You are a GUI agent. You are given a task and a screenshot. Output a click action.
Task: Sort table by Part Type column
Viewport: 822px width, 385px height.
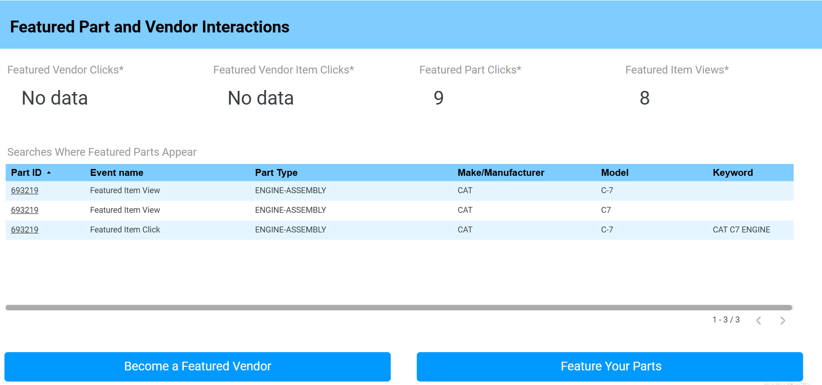click(276, 173)
